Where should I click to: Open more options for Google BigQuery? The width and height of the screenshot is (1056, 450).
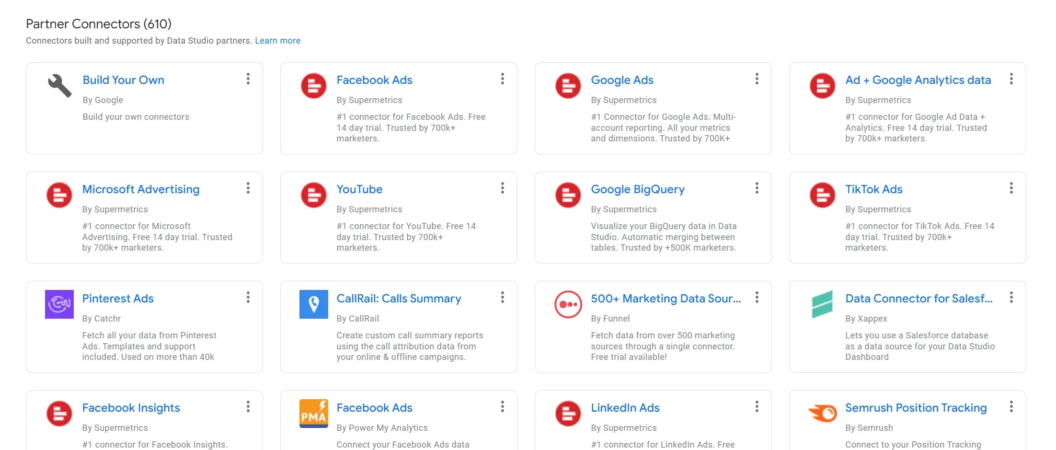[757, 188]
